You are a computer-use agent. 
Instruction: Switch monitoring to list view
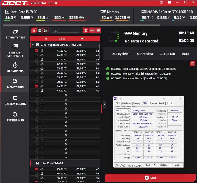(x=34, y=31)
